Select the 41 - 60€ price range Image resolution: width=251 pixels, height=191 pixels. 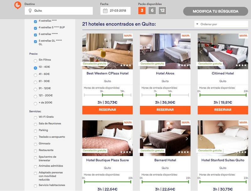pyautogui.click(x=35, y=75)
